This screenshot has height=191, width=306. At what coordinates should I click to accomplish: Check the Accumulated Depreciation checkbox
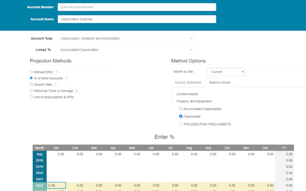pyautogui.click(x=181, y=109)
